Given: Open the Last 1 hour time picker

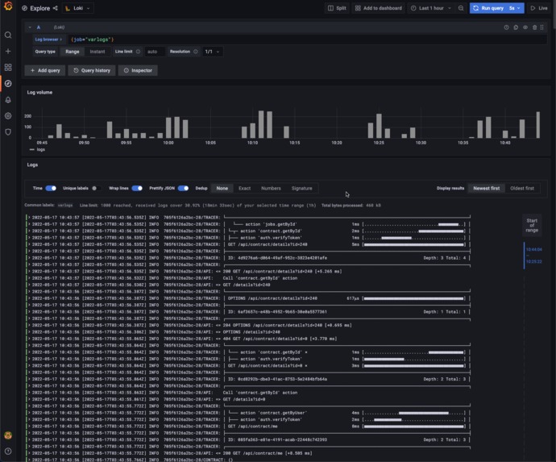Looking at the screenshot, I should click(431, 8).
